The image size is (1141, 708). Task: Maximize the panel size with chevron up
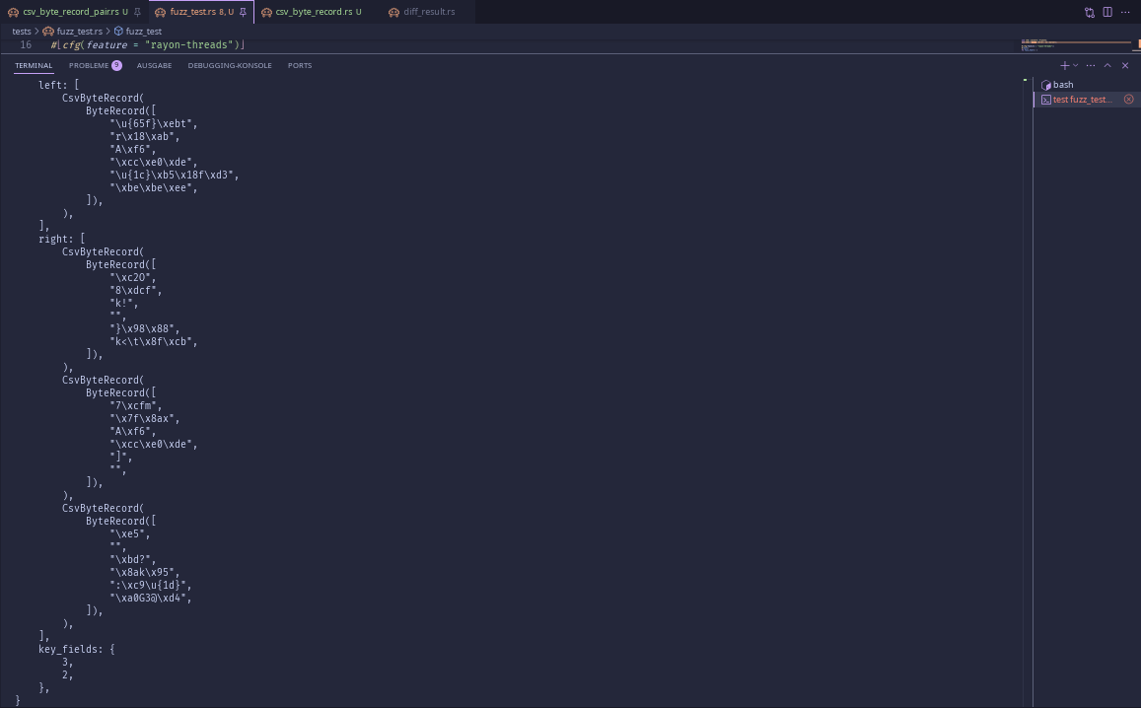point(1107,65)
